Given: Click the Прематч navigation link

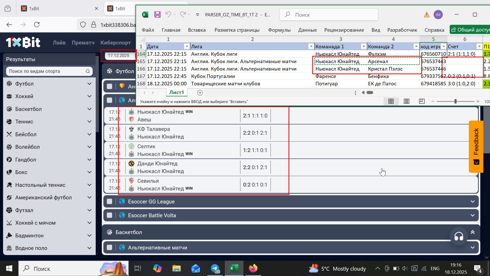Looking at the screenshot, I should (x=83, y=43).
